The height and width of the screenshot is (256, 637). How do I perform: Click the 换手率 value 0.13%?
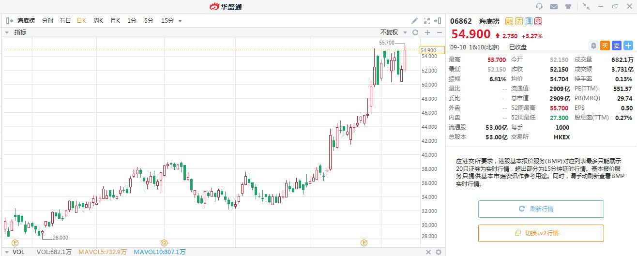click(624, 79)
